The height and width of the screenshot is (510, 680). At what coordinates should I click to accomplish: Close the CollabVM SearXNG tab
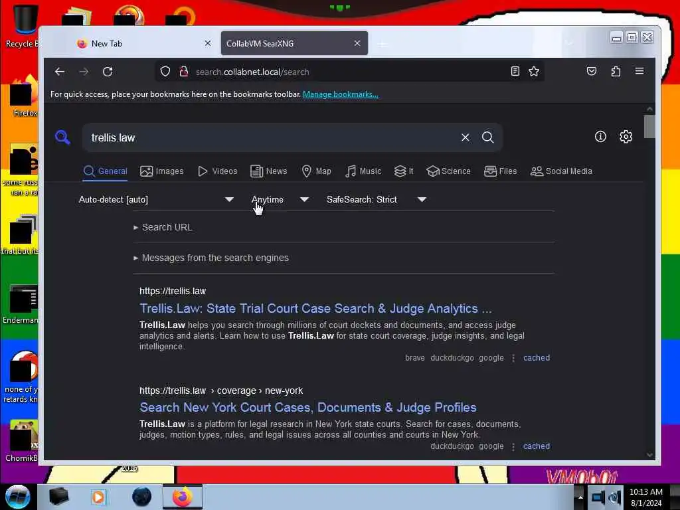click(x=357, y=43)
